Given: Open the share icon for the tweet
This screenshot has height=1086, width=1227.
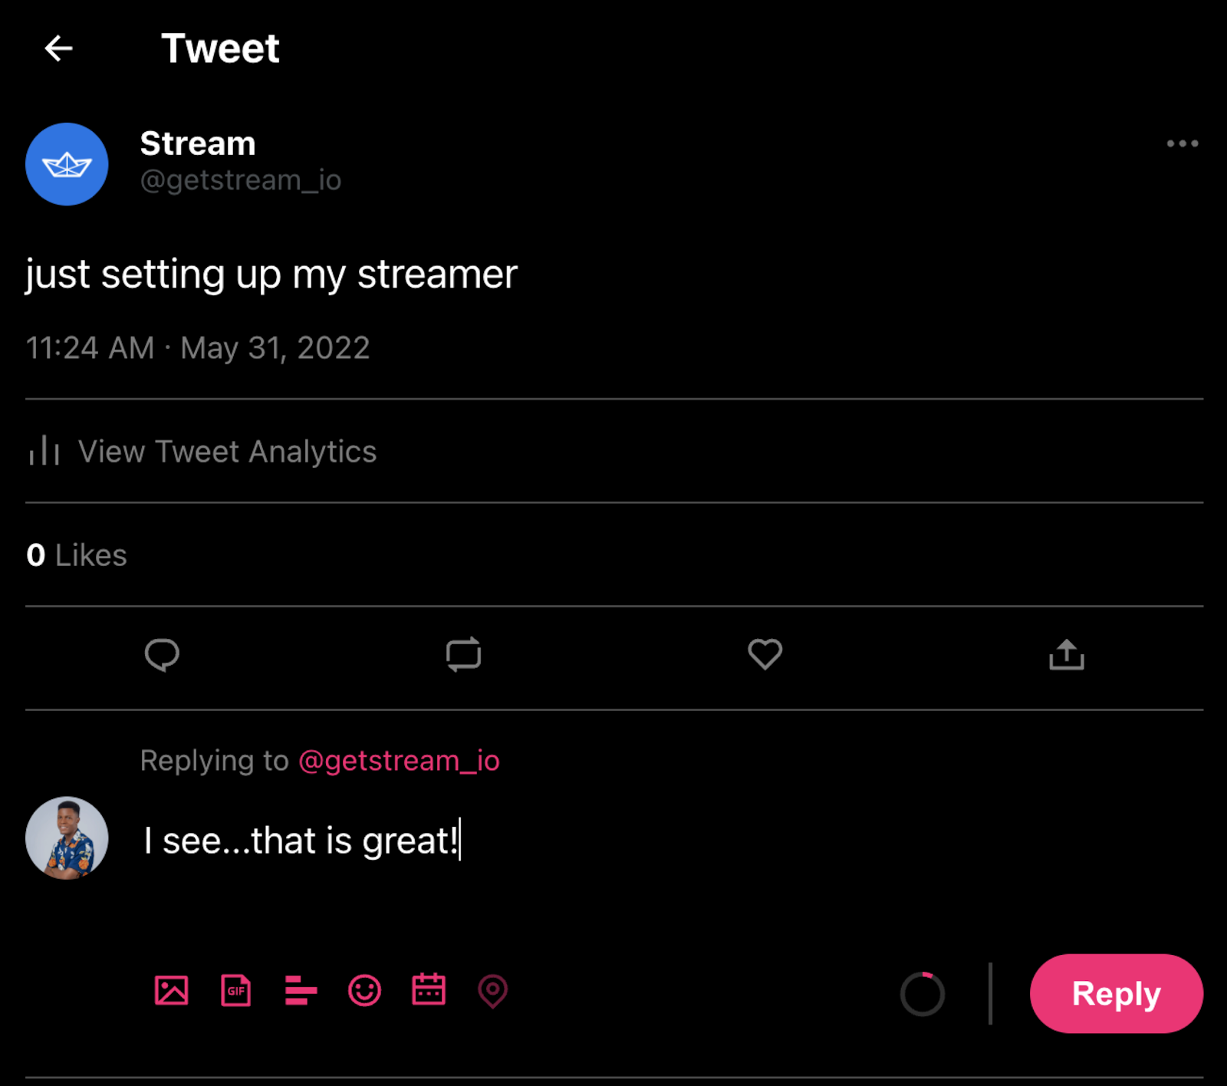Looking at the screenshot, I should (1066, 655).
